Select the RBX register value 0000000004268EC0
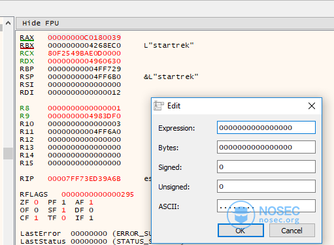334x245 pixels. tap(84, 46)
